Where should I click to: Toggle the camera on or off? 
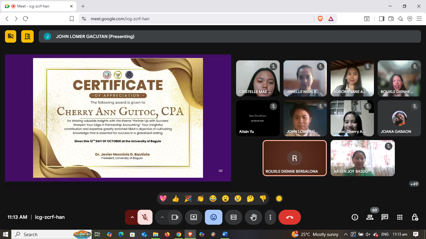pyautogui.click(x=175, y=217)
